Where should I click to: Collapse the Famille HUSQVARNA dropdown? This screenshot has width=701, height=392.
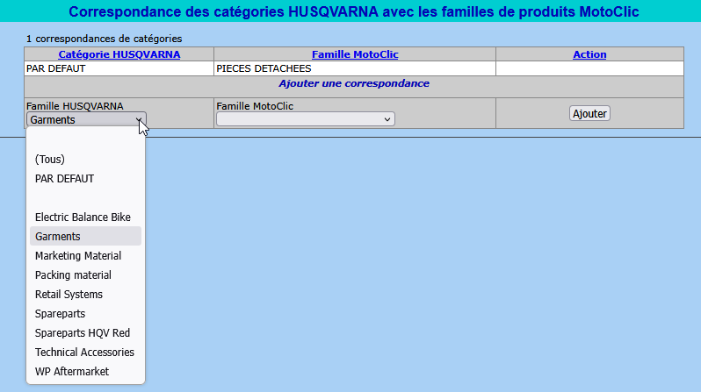click(x=86, y=119)
